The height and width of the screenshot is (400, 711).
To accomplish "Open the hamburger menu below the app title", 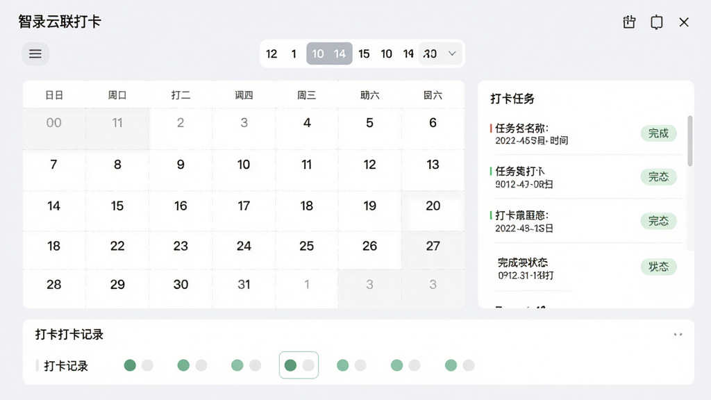I will click(35, 53).
